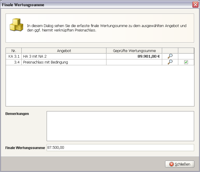Focus the Finale Wertungssumme field showing 87.500,00
The width and height of the screenshot is (200, 172).
[x=120, y=148]
